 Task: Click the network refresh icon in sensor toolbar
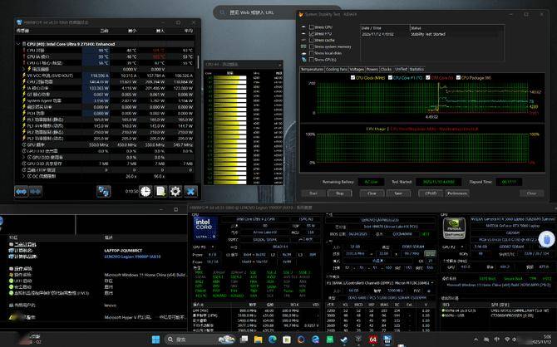click(103, 191)
